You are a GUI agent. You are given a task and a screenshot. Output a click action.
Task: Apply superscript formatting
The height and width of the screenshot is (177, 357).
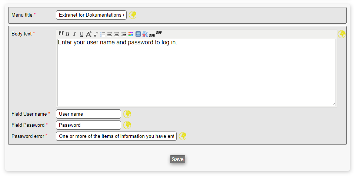(x=159, y=33)
